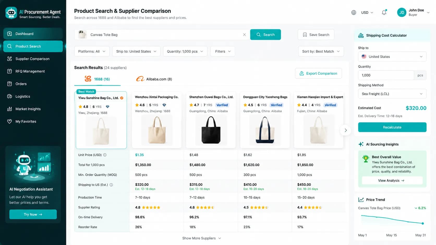Click the Recalculate button

392,127
